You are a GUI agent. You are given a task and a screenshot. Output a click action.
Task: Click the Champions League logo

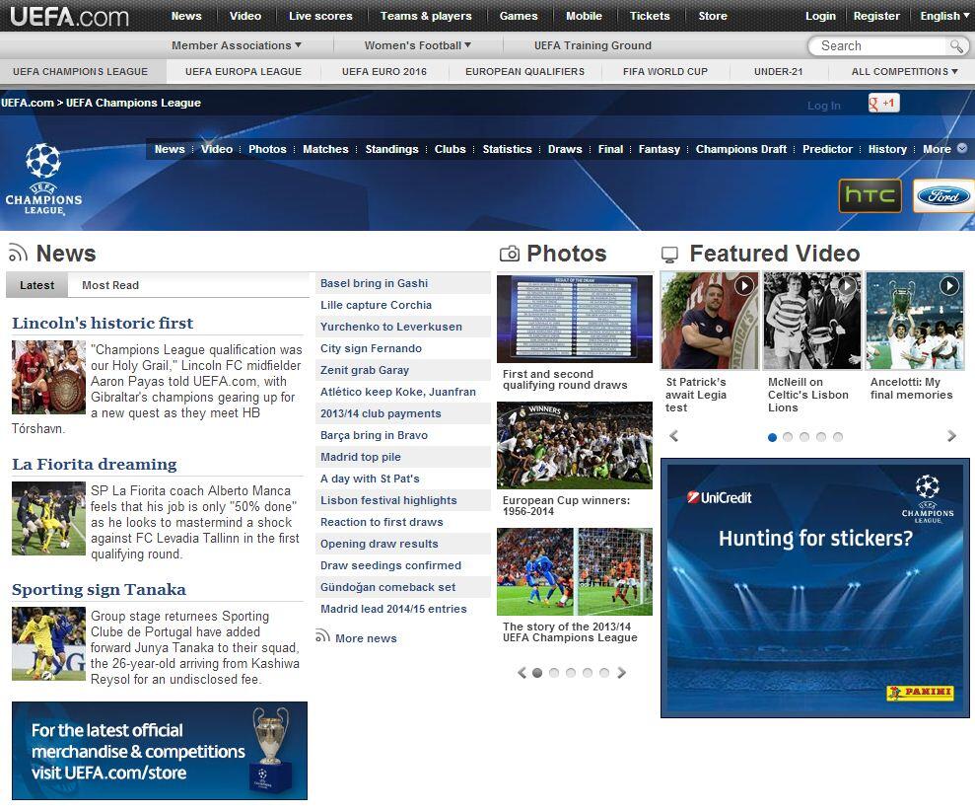(43, 180)
